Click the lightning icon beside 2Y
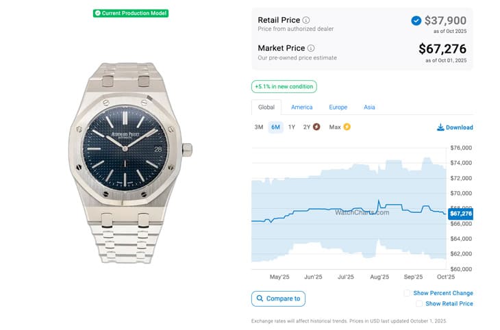 click(x=316, y=127)
